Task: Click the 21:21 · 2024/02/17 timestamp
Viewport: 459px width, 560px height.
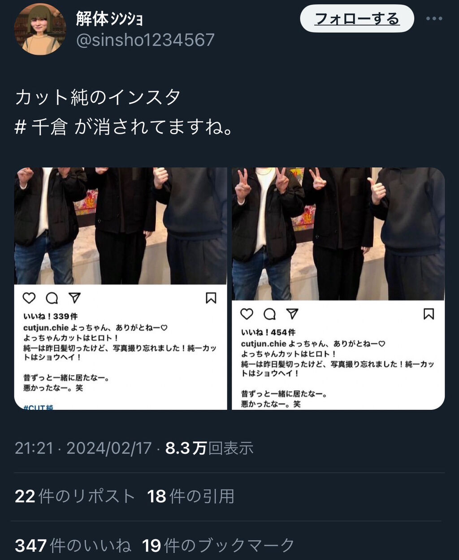Action: 83,448
